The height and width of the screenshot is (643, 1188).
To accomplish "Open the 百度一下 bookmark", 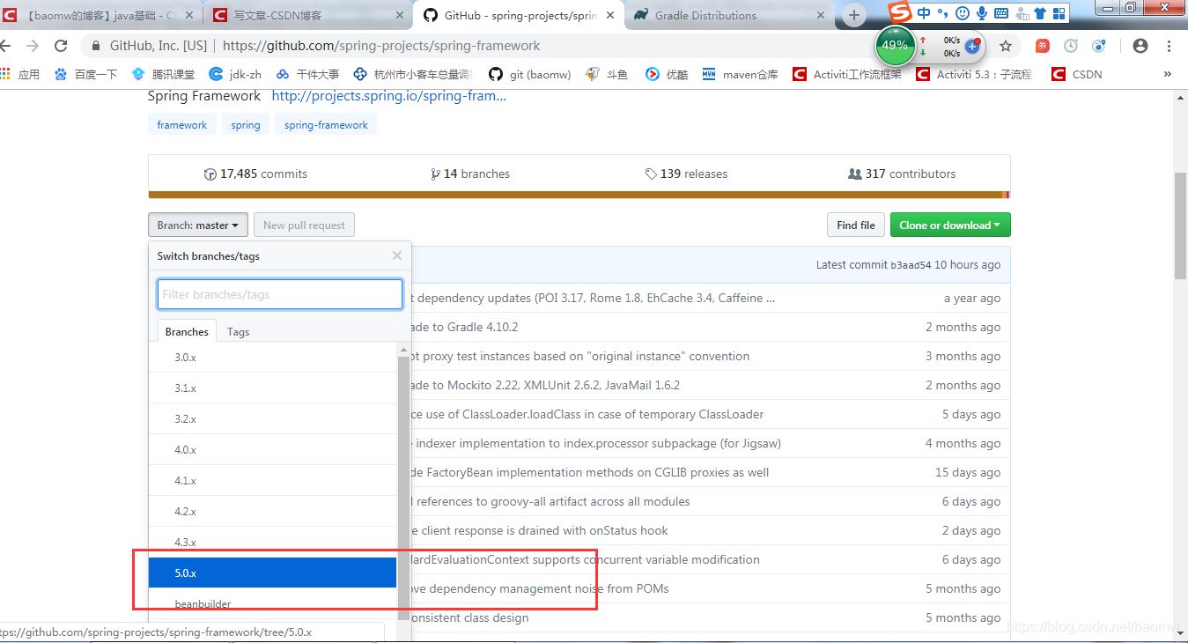I will point(85,74).
